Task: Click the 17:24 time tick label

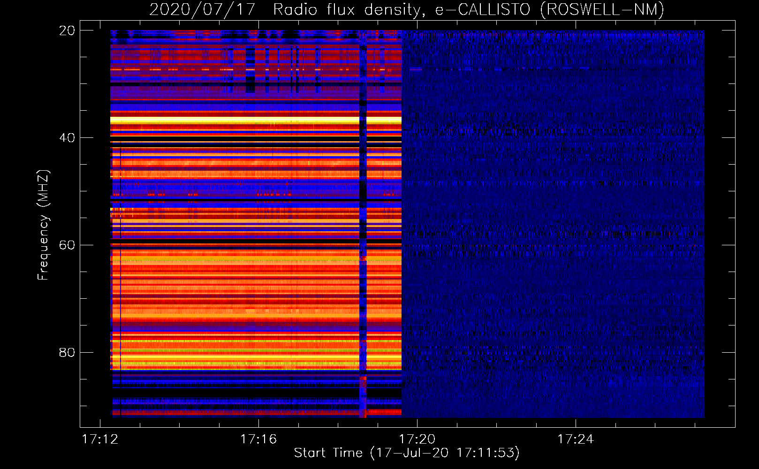Action: pyautogui.click(x=576, y=439)
